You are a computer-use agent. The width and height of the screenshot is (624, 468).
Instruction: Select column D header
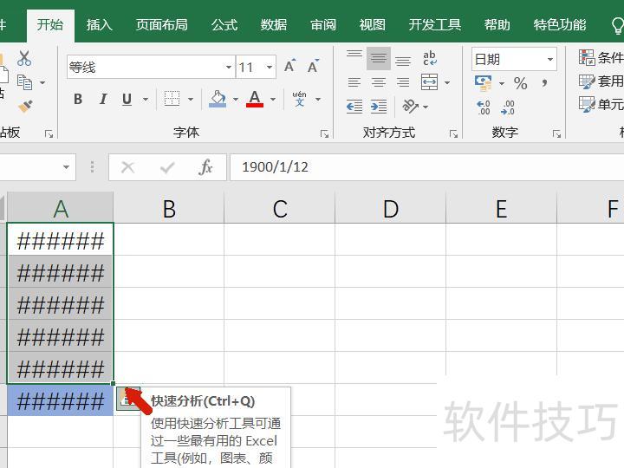(x=390, y=208)
